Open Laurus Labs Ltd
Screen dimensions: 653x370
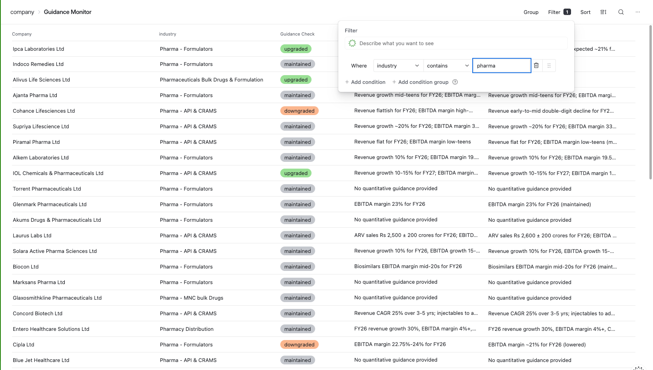point(32,235)
